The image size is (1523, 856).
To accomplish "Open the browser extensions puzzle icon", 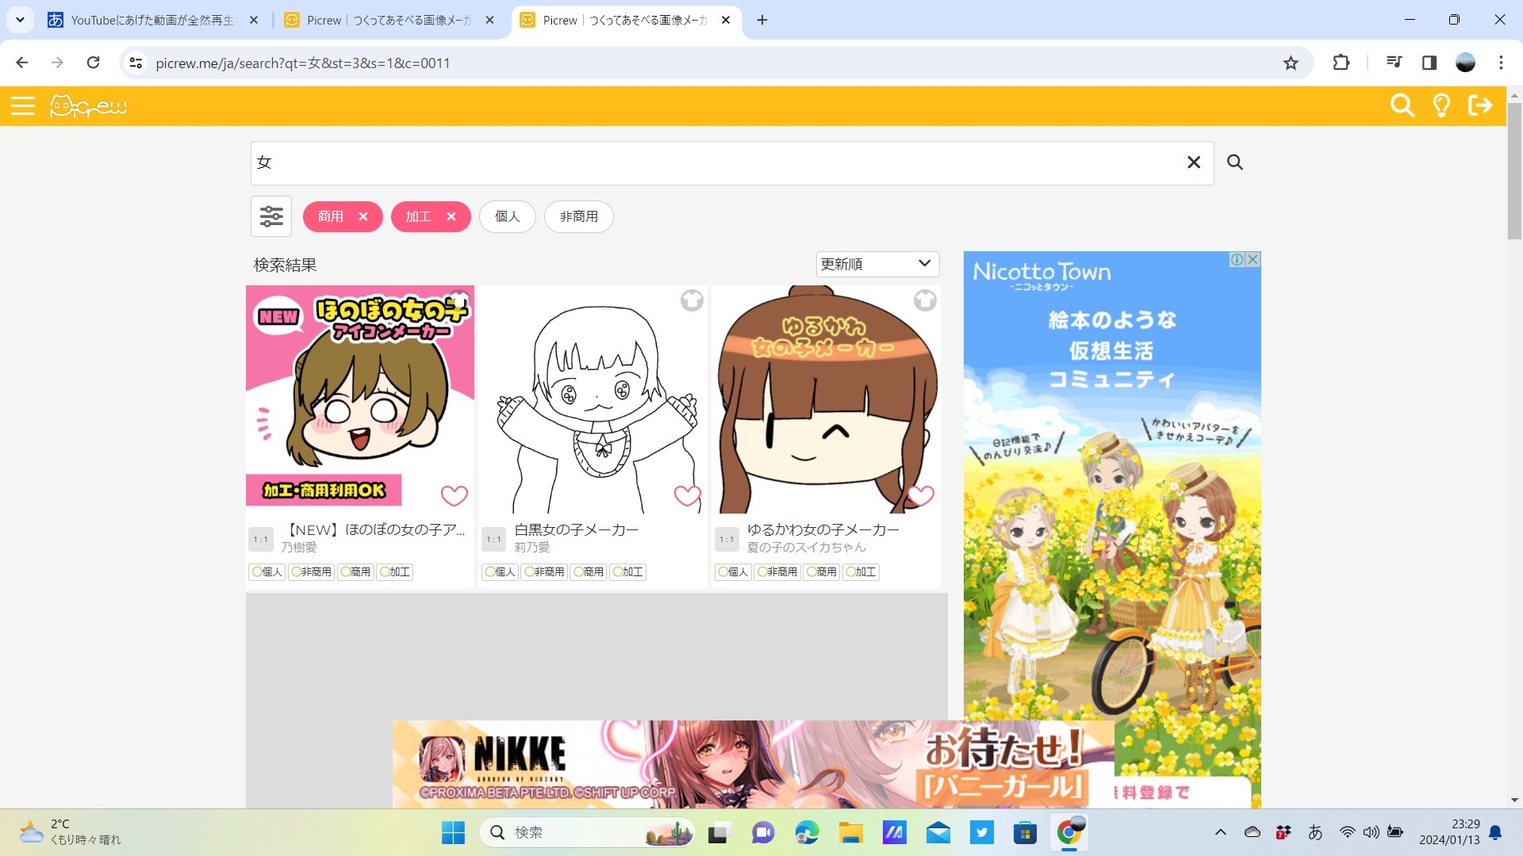I will 1341,63.
